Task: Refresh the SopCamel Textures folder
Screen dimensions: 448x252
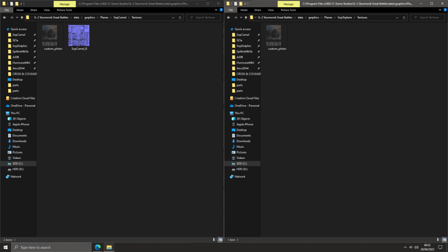Action: click(180, 17)
